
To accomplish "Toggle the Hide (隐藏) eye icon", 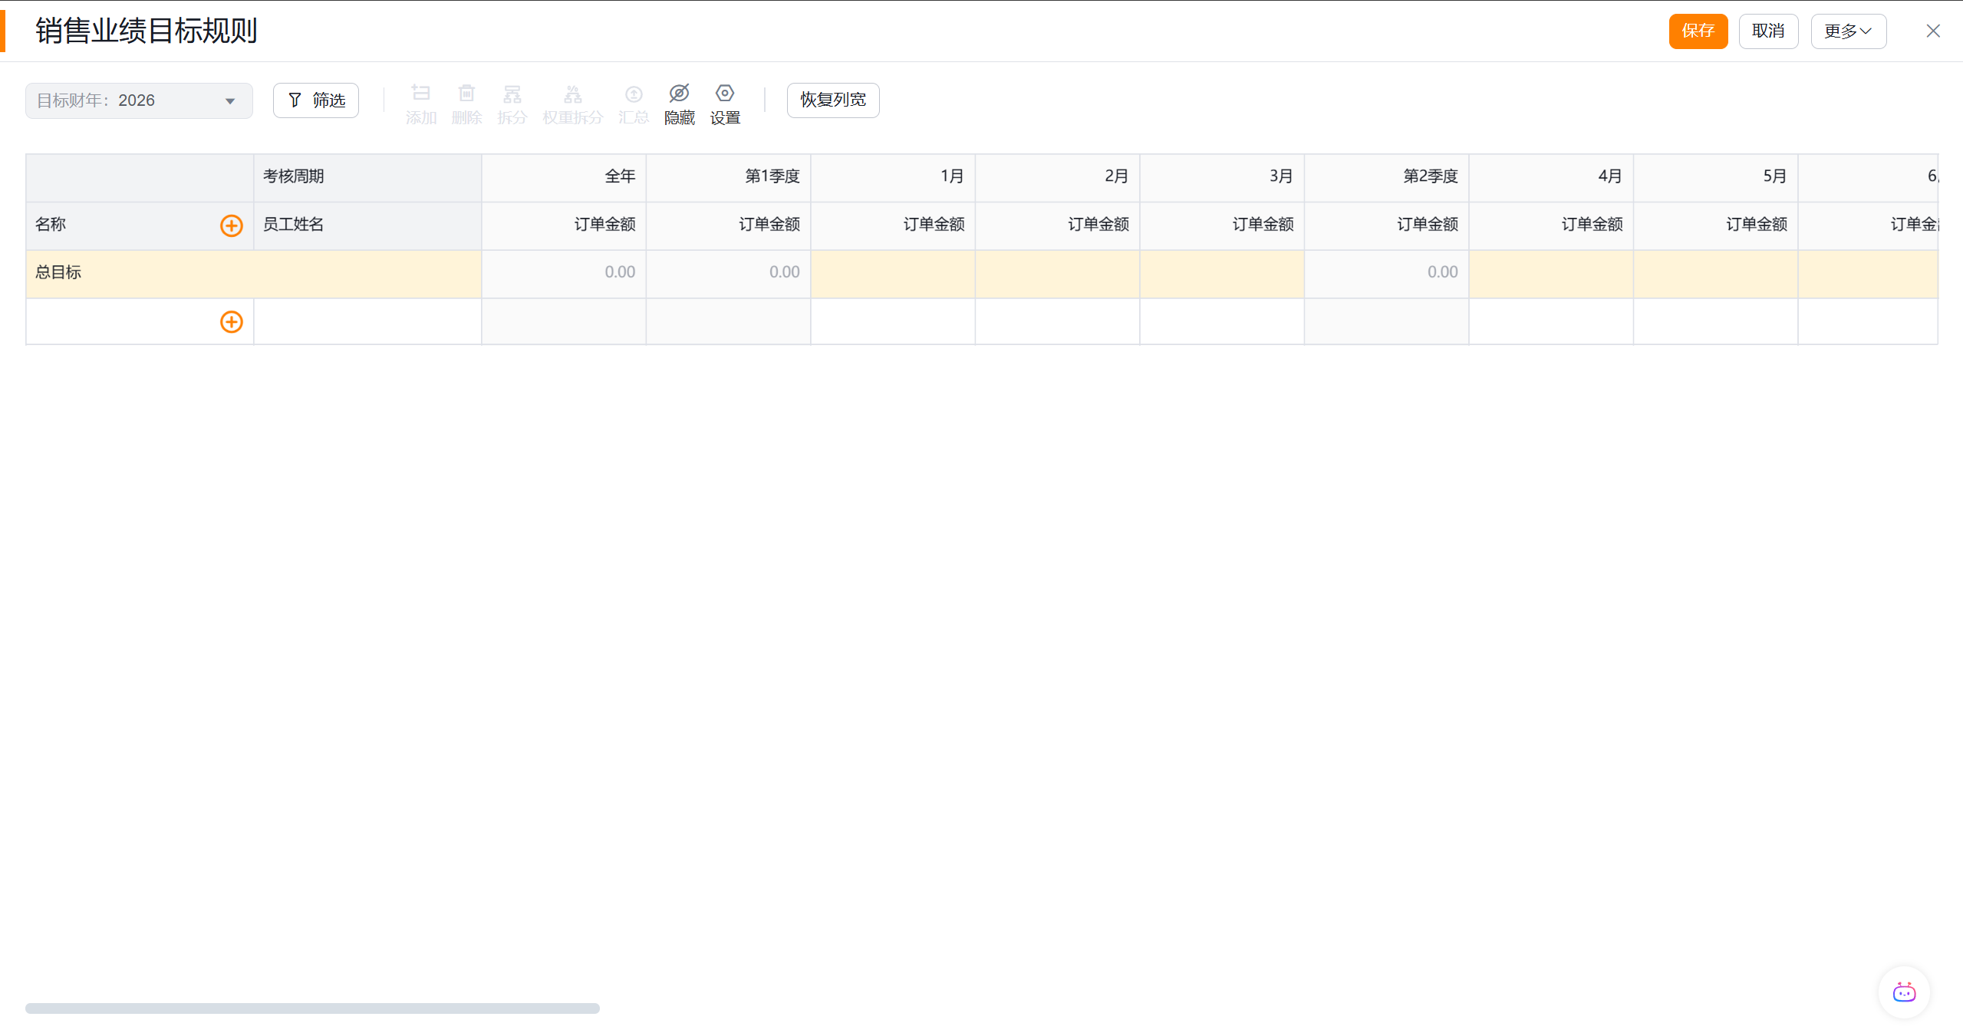I will coord(679,94).
